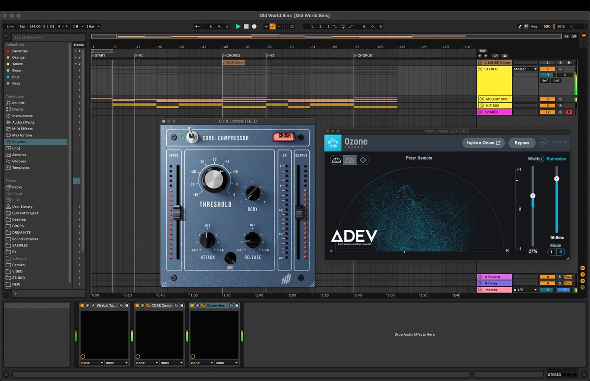The image size is (590, 381).
Task: Click the Punch-In switch icon
Action: [335, 27]
